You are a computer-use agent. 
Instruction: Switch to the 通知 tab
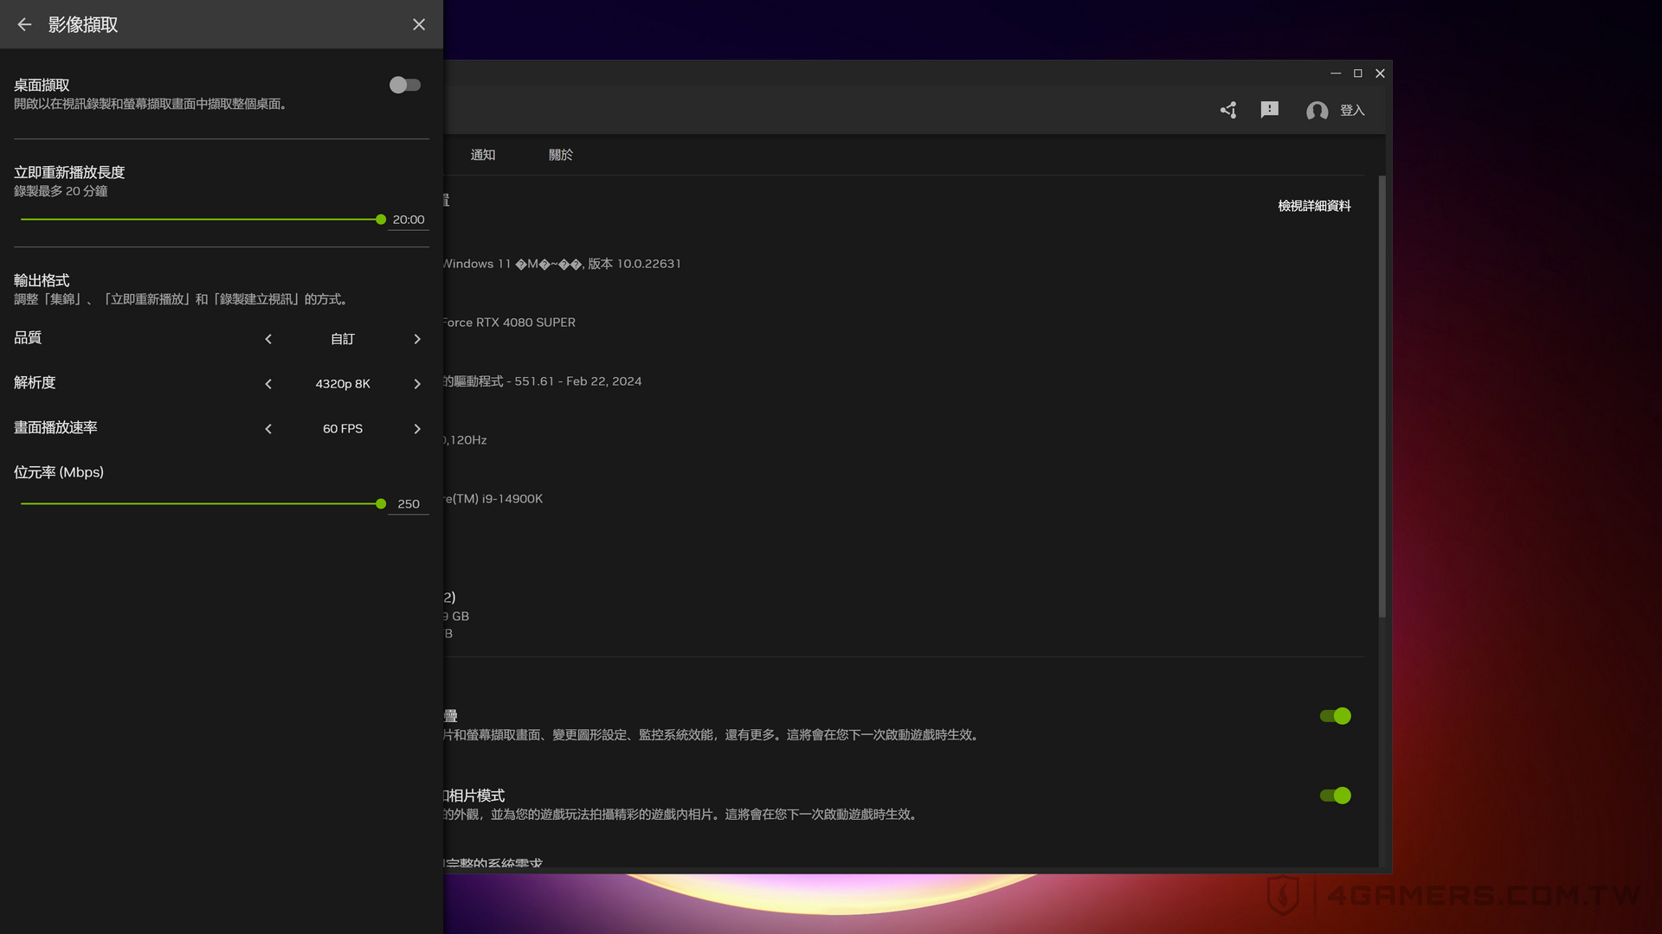click(x=483, y=155)
